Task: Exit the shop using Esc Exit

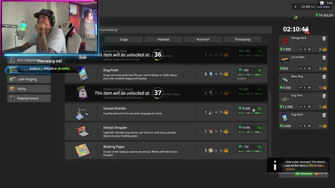Action: coord(326,3)
